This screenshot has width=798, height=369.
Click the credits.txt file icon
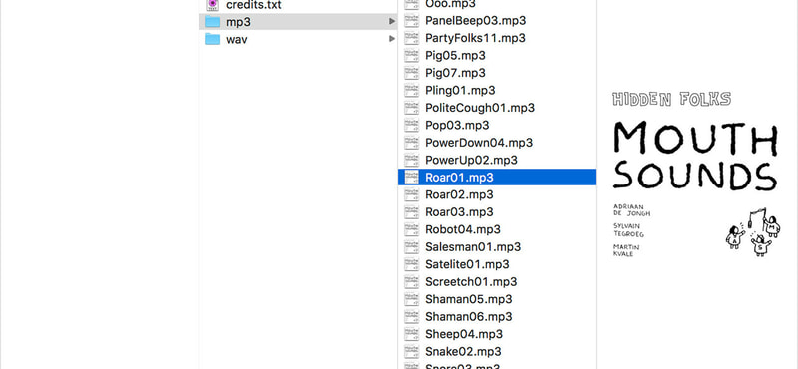coord(213,5)
